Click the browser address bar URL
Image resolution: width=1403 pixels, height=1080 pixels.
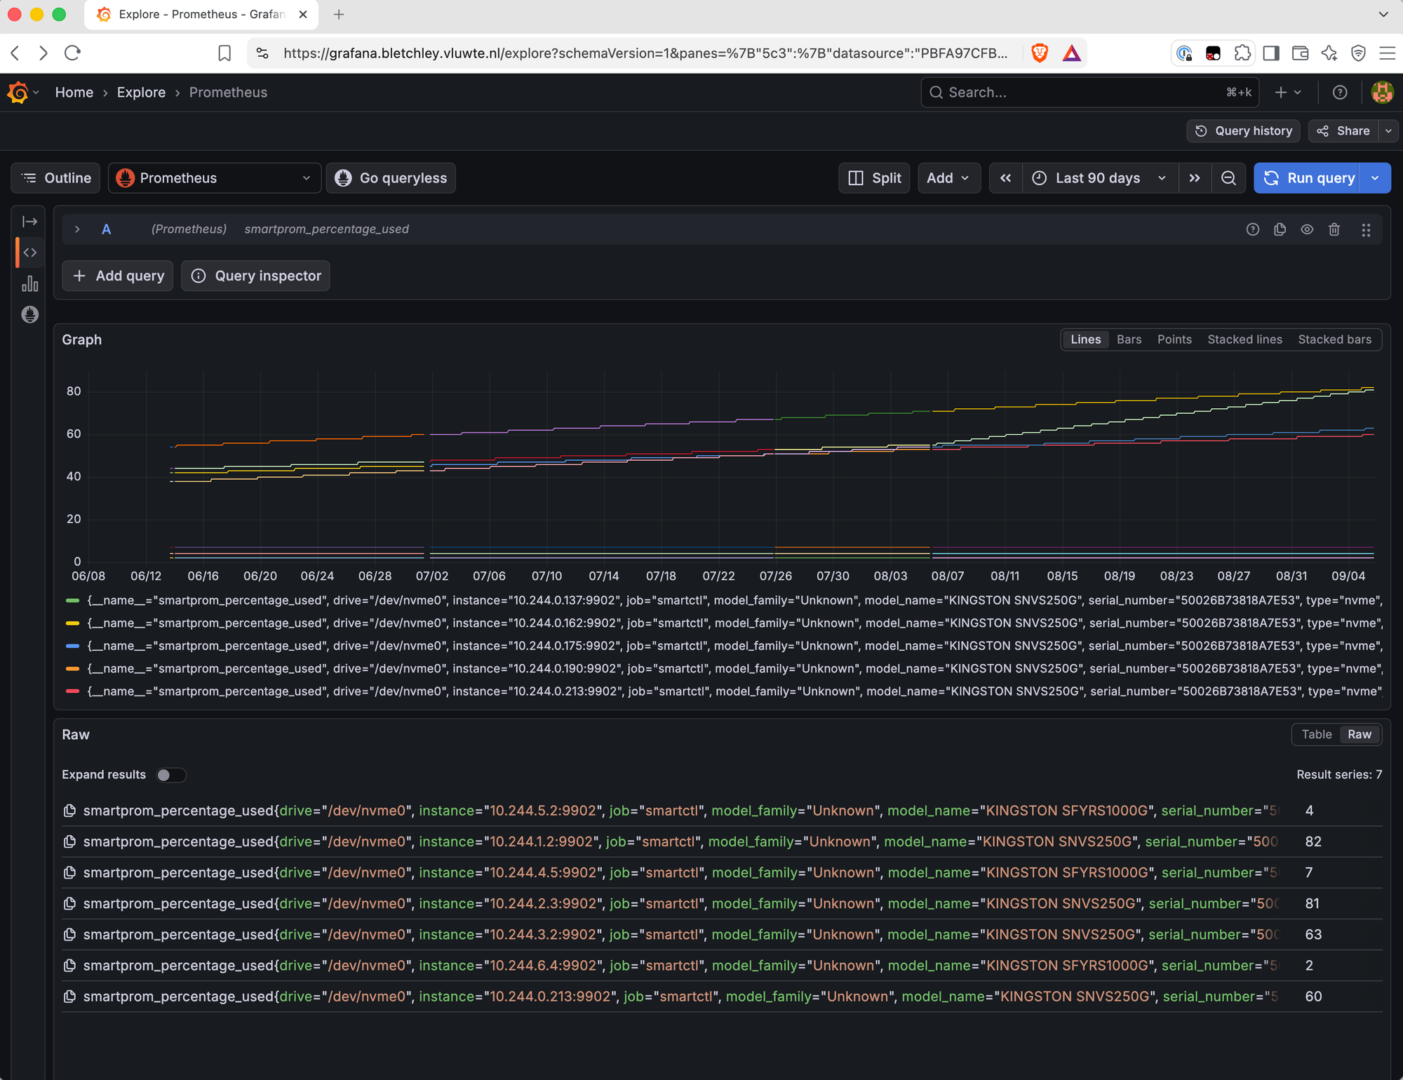(645, 53)
